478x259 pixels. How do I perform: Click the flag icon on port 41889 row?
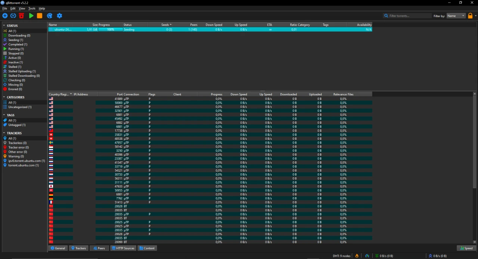point(51,99)
